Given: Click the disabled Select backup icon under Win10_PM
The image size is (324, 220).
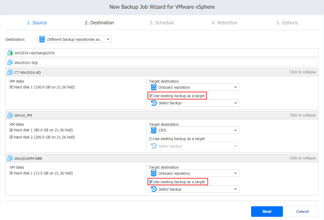Looking at the screenshot, I should 154,146.
